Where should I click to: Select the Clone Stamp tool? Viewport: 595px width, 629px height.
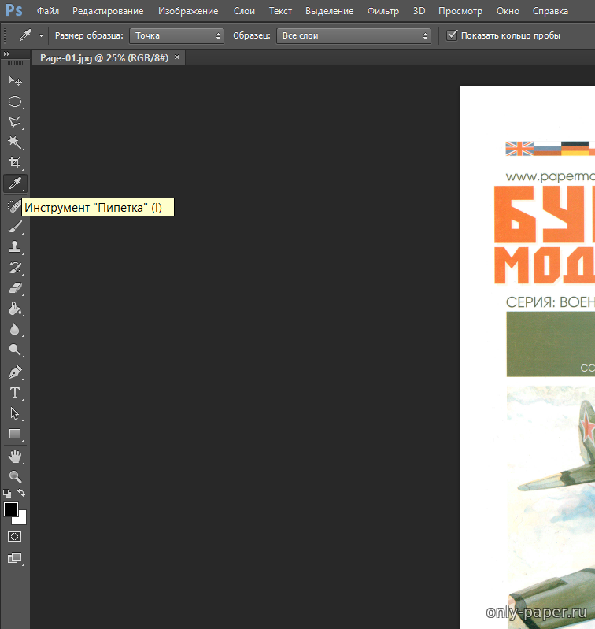point(14,247)
